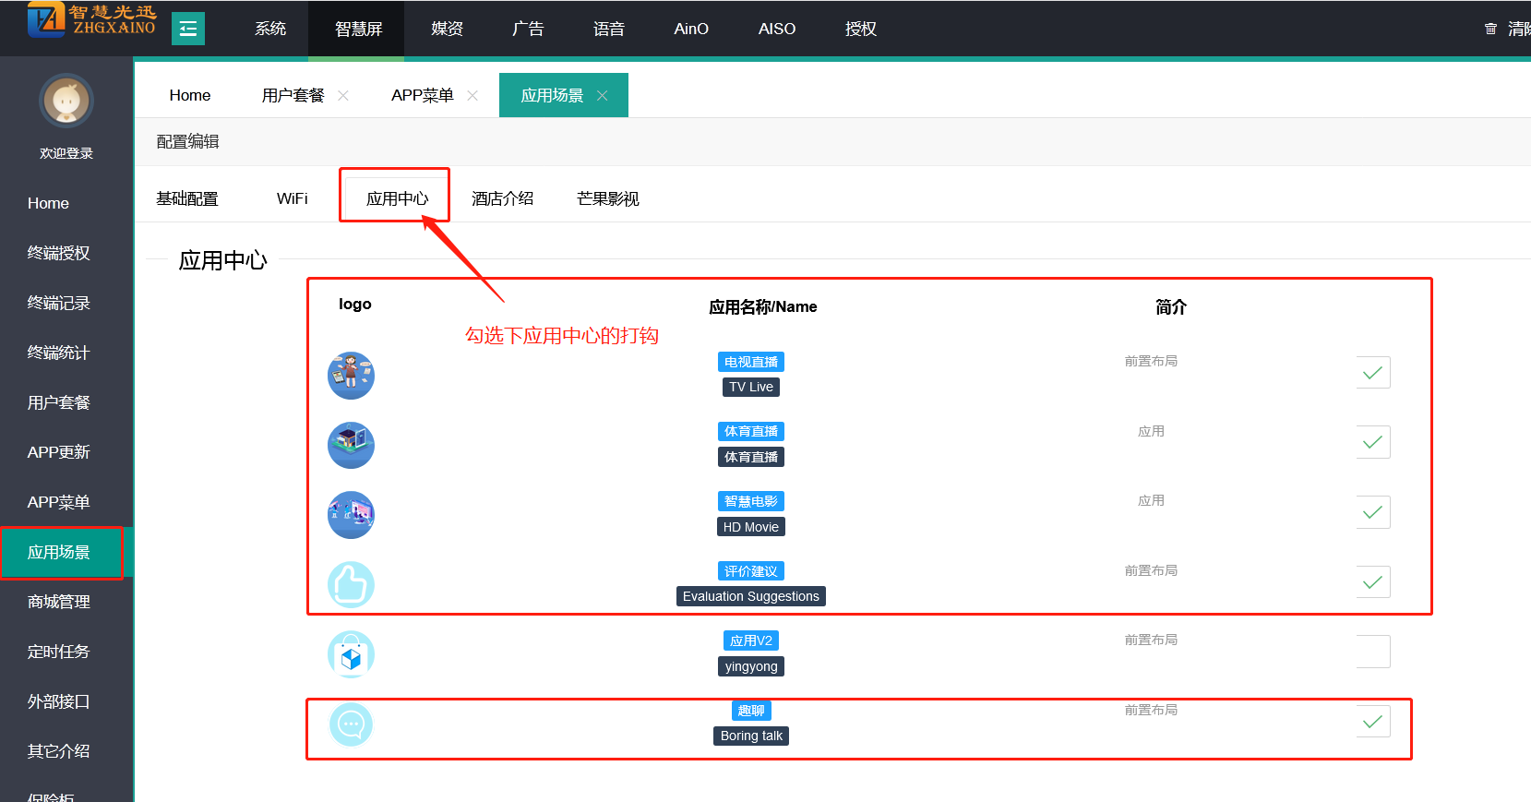Open the 媒资 top menu
Image resolution: width=1531 pixels, height=802 pixels.
(447, 29)
